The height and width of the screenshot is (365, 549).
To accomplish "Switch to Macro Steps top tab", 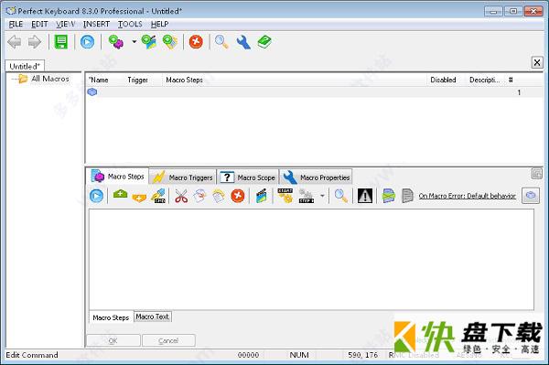I will (118, 177).
